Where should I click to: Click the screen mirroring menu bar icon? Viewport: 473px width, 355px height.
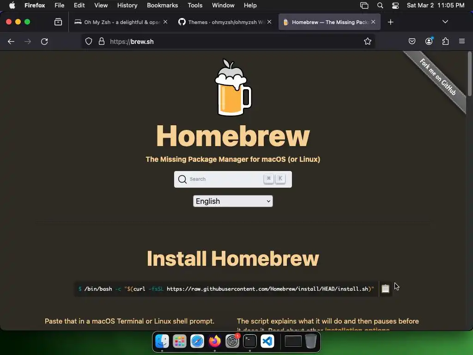[364, 5]
